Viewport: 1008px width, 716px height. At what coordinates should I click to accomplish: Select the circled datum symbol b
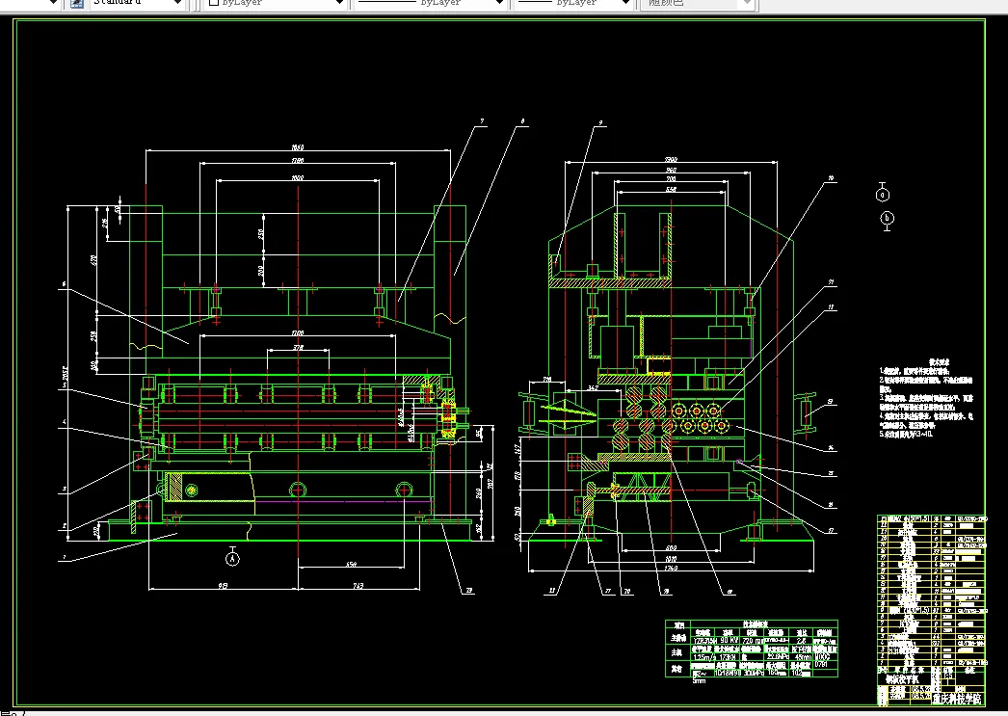pyautogui.click(x=888, y=219)
